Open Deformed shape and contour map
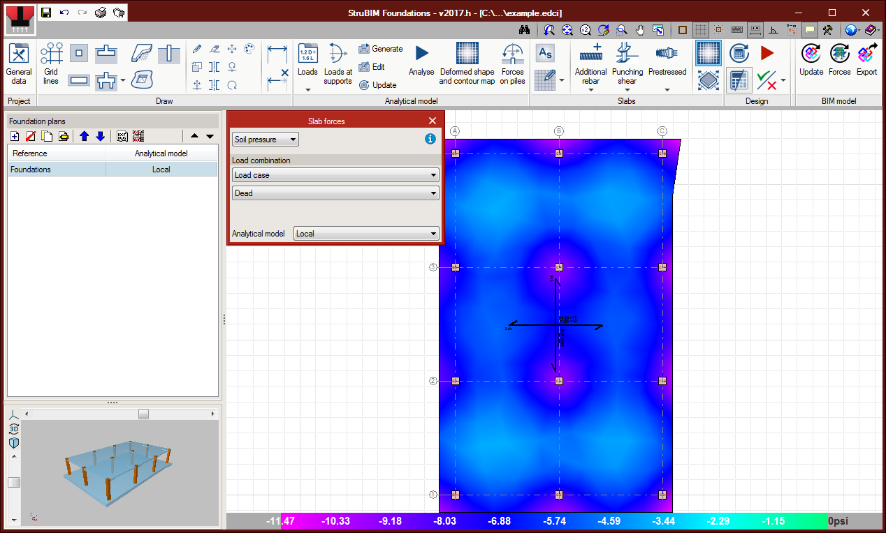886x533 pixels. [x=467, y=64]
